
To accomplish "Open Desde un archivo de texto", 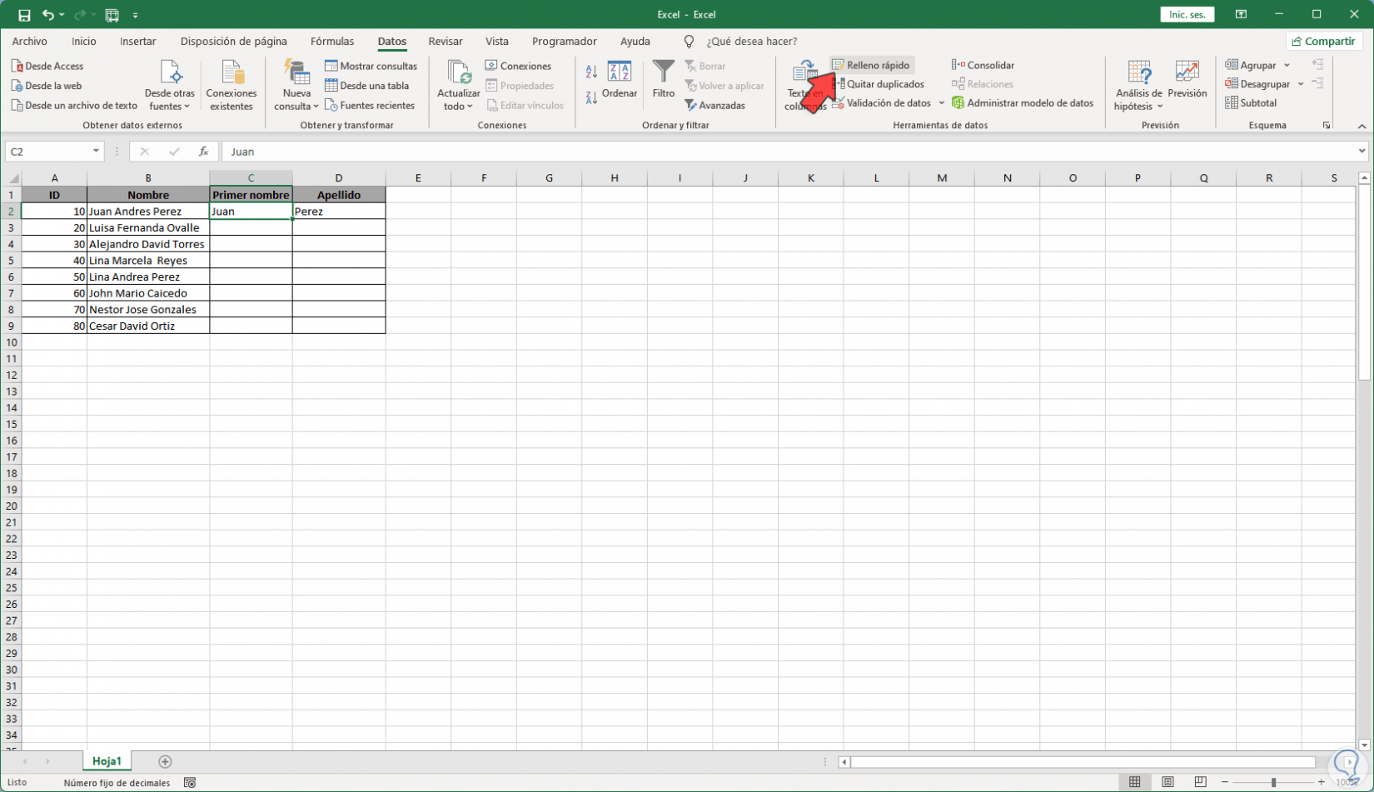I will pyautogui.click(x=74, y=106).
